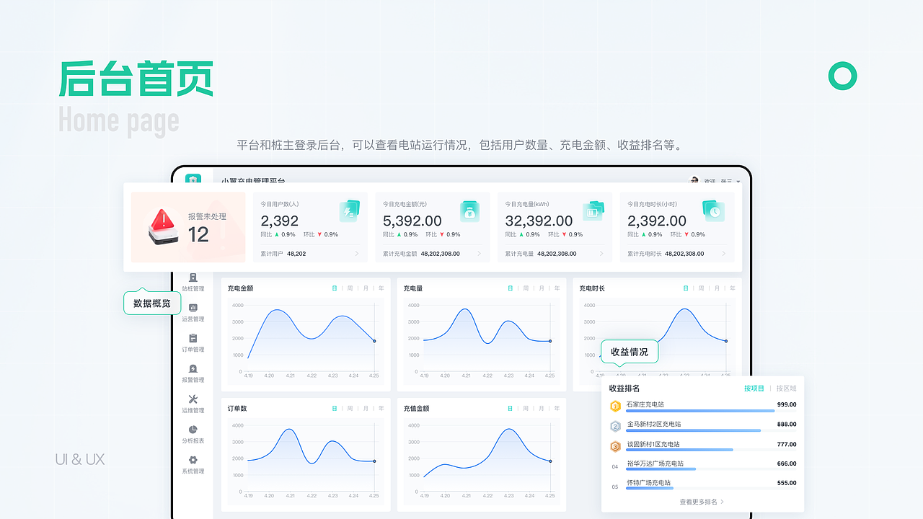The image size is (923, 519).
Task: Expand the 累计充电金额 details row
Action: coord(433,253)
